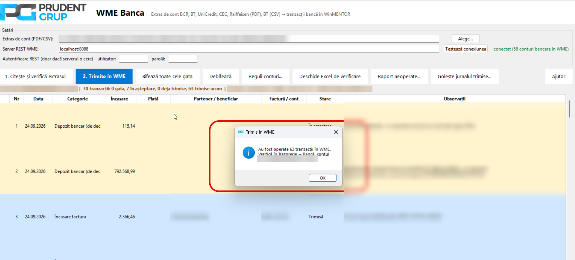Select the 2.366,46 amount cell
This screenshot has height=260, width=575.
(x=127, y=217)
